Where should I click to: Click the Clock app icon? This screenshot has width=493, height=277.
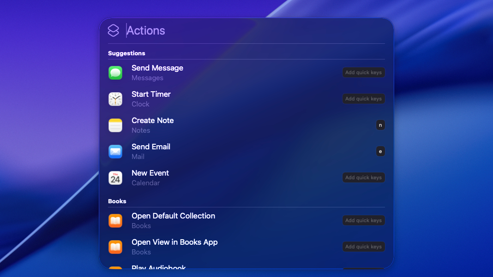[x=115, y=99]
